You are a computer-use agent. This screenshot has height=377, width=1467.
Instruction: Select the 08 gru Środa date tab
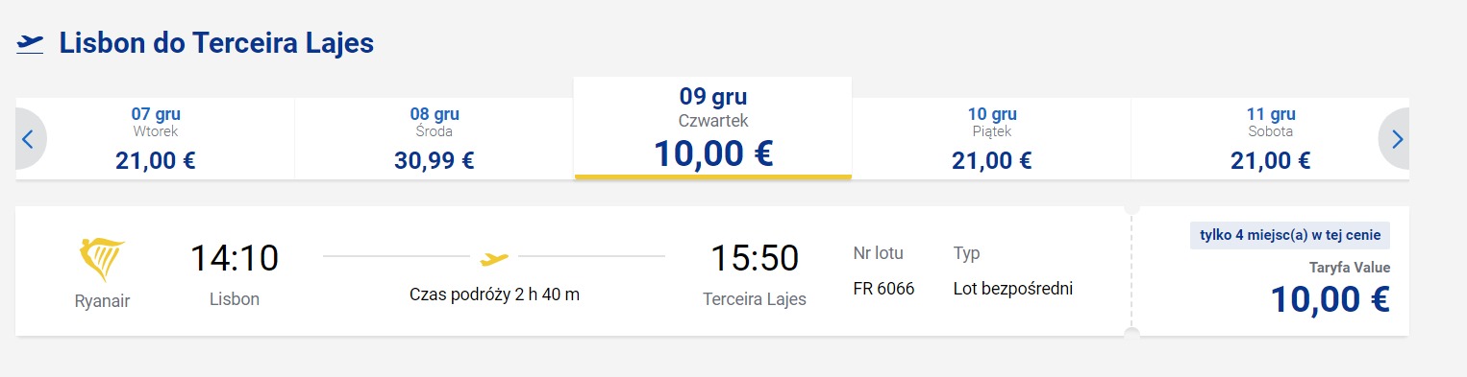click(x=434, y=138)
